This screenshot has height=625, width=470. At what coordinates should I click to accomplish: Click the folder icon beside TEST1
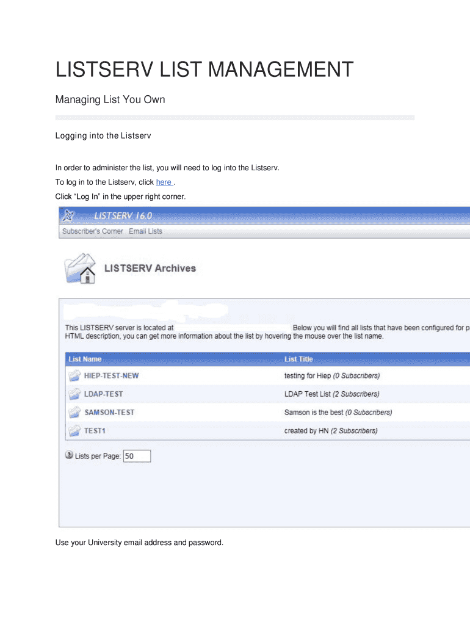(x=74, y=430)
